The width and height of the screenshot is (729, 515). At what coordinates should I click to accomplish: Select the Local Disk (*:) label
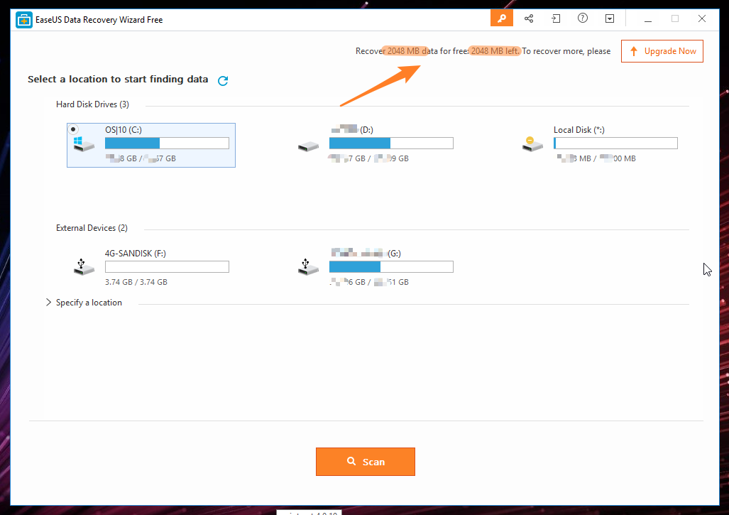point(579,130)
